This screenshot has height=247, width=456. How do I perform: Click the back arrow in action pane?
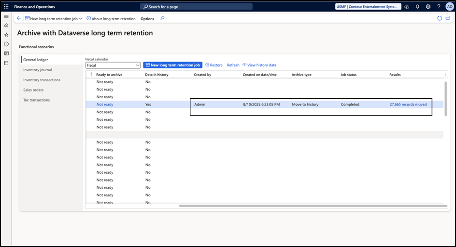19,18
